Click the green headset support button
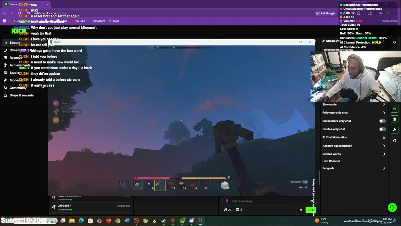The height and width of the screenshot is (226, 401). pos(392,207)
